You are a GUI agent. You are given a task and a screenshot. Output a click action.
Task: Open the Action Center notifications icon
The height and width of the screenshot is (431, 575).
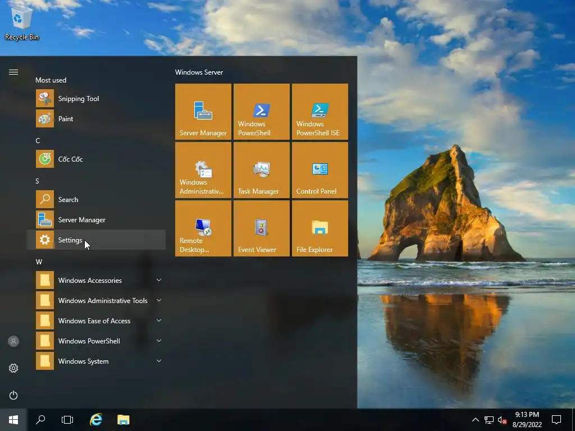(x=556, y=420)
